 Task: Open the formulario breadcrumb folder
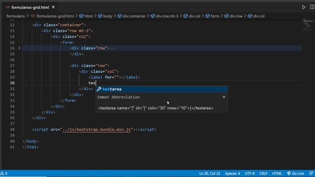click(x=15, y=16)
